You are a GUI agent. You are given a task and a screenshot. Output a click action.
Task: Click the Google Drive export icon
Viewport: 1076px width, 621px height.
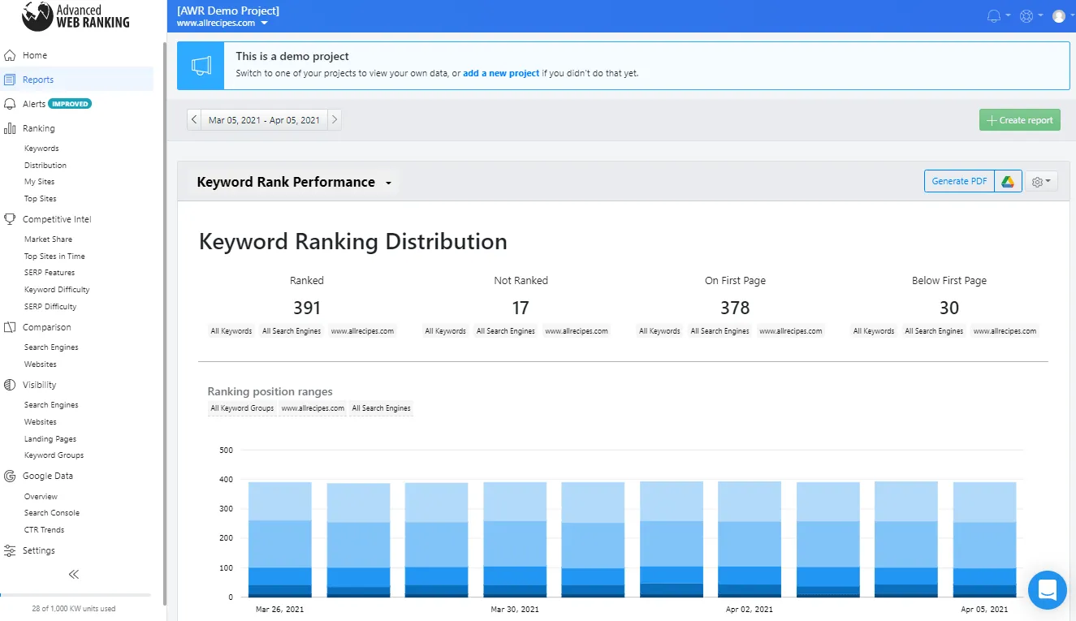tap(1008, 181)
